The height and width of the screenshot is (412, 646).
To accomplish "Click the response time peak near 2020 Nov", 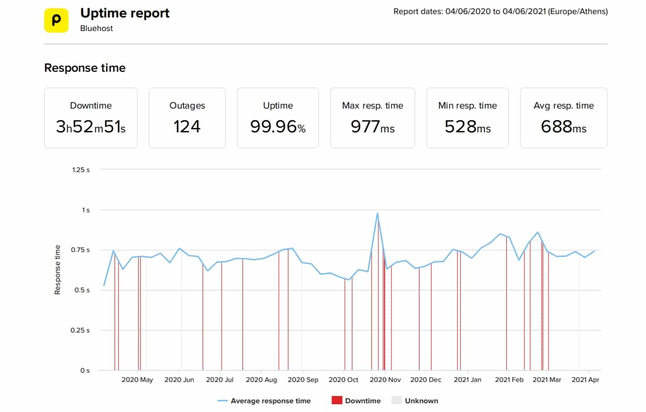I will [377, 213].
